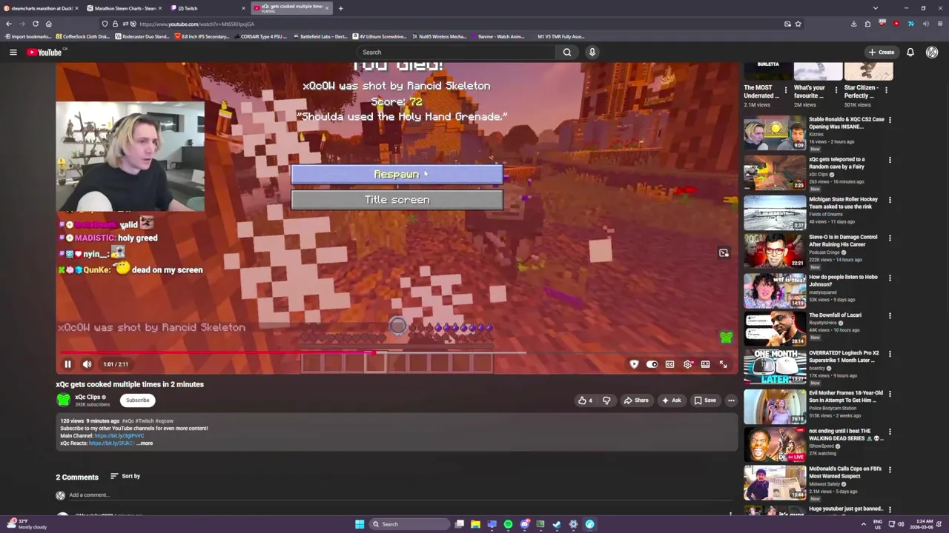Open the weather widget on taskbar
Image resolution: width=949 pixels, height=533 pixels.
[x=26, y=524]
